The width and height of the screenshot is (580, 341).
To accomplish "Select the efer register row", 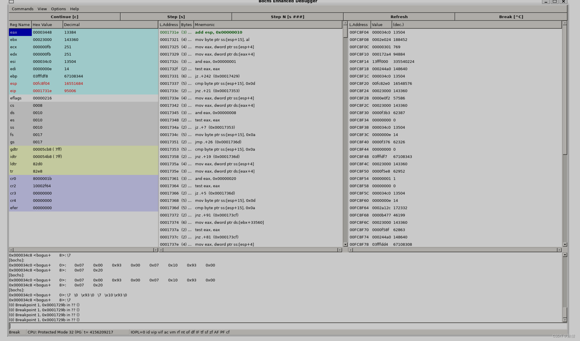I will click(x=84, y=208).
